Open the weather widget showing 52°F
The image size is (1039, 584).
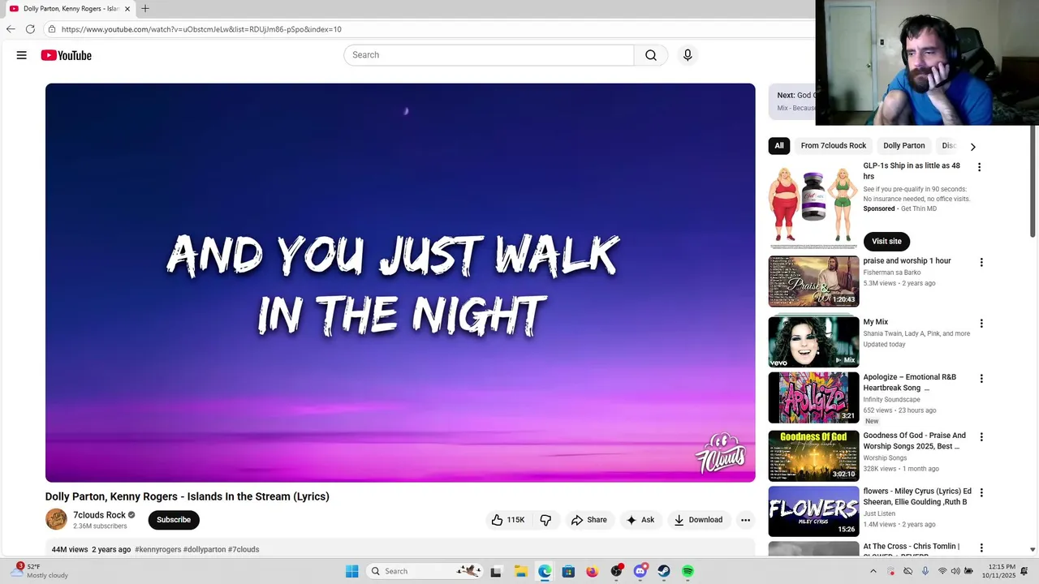click(x=39, y=571)
